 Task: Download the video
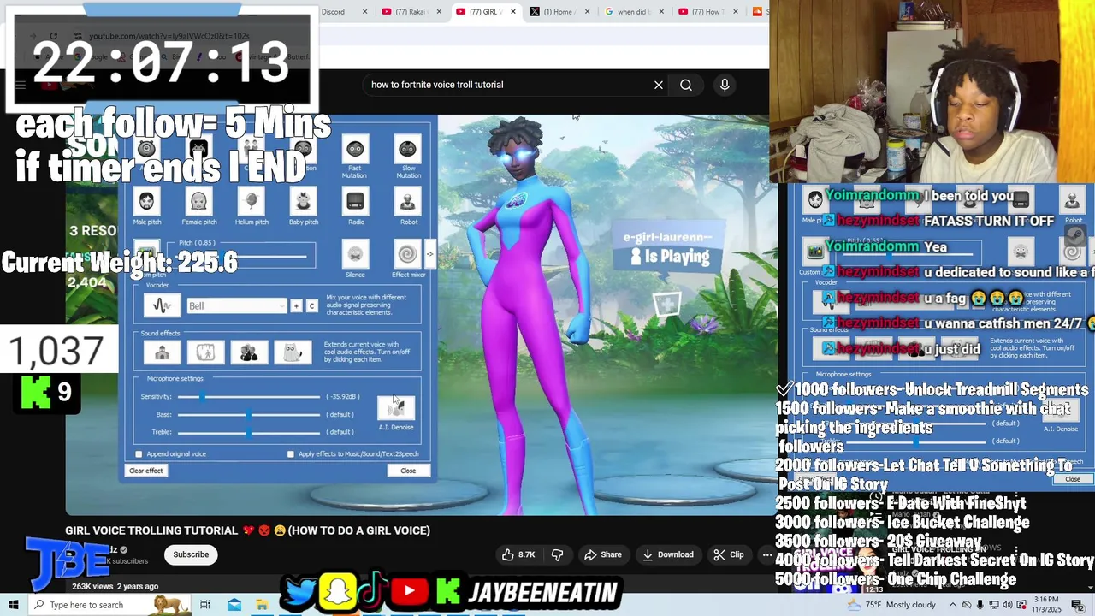coord(668,554)
